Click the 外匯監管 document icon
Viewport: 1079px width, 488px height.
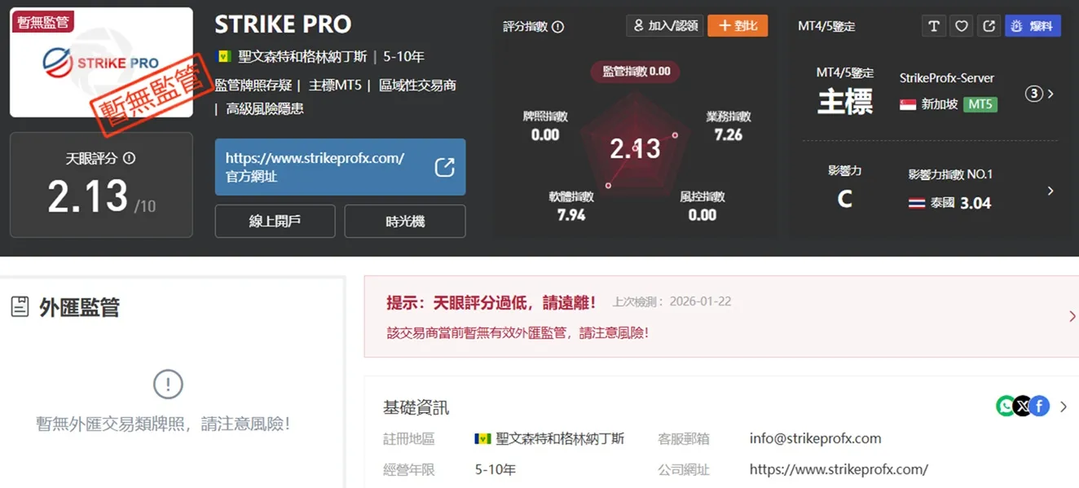click(x=20, y=307)
